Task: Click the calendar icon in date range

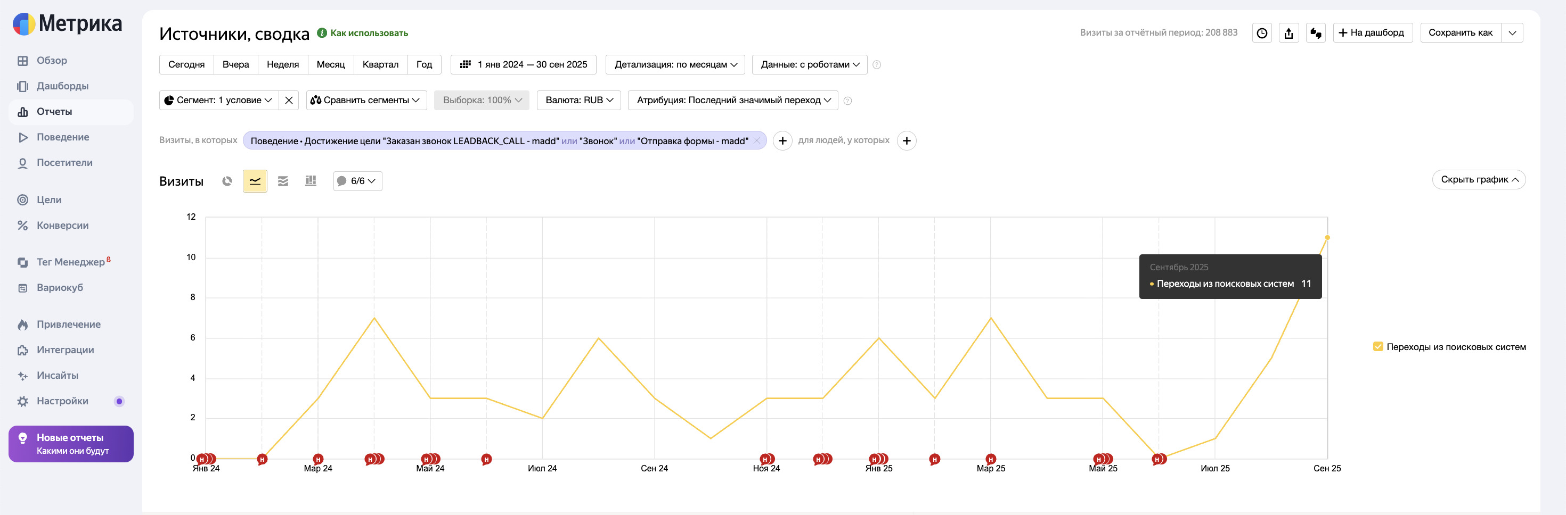Action: coord(465,64)
